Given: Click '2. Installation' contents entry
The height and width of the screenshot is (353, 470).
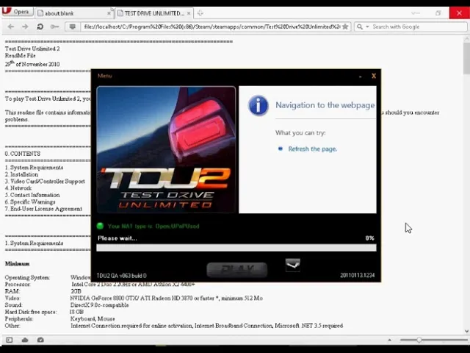Looking at the screenshot, I should click(21, 174).
